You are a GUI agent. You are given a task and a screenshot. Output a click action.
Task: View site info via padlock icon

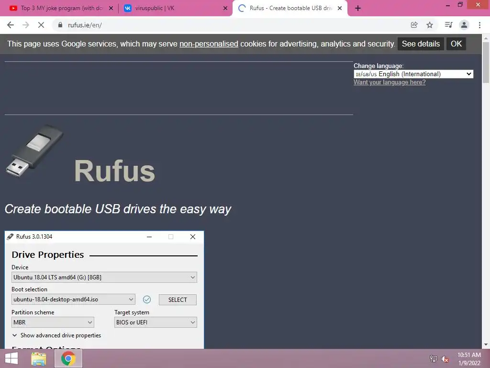[x=60, y=25]
